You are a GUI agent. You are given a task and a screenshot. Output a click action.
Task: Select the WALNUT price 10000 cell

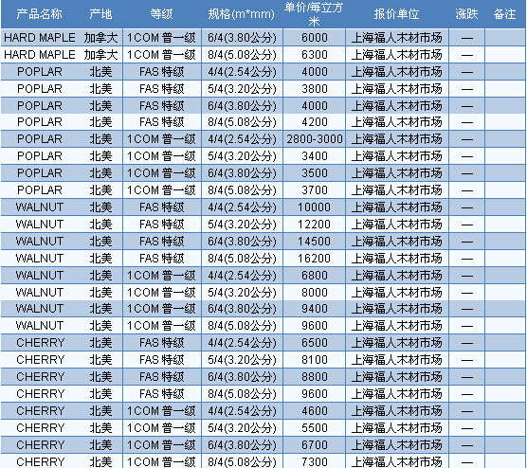coord(315,207)
